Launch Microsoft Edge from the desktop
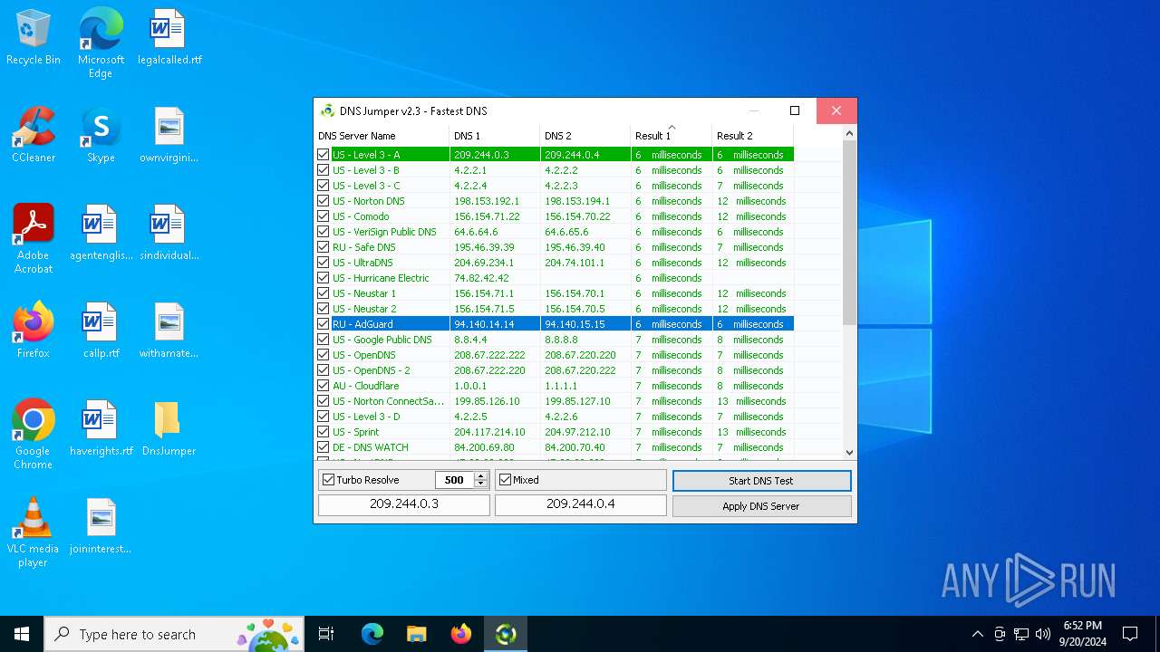Image resolution: width=1160 pixels, height=652 pixels. [x=101, y=43]
